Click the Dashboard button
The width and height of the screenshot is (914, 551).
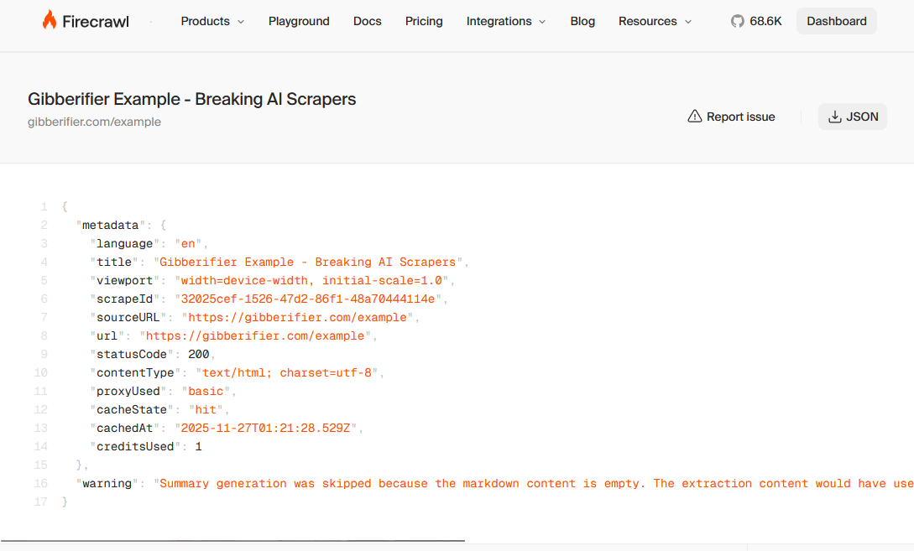[x=836, y=21]
